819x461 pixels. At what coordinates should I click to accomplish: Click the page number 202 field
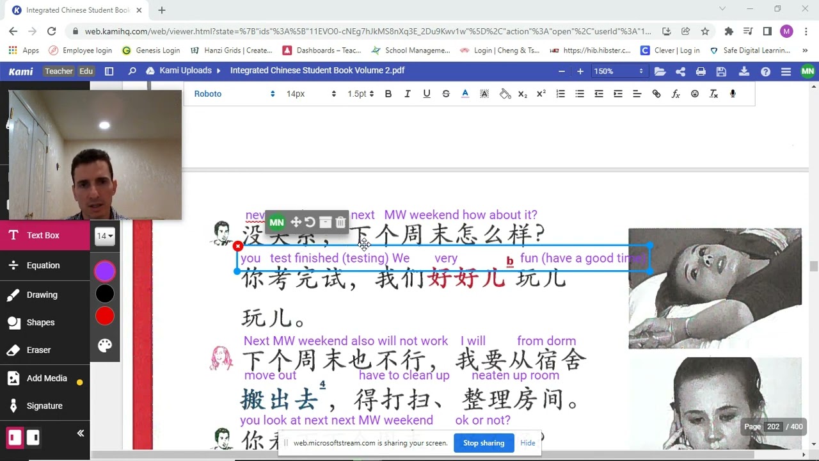tap(773, 426)
